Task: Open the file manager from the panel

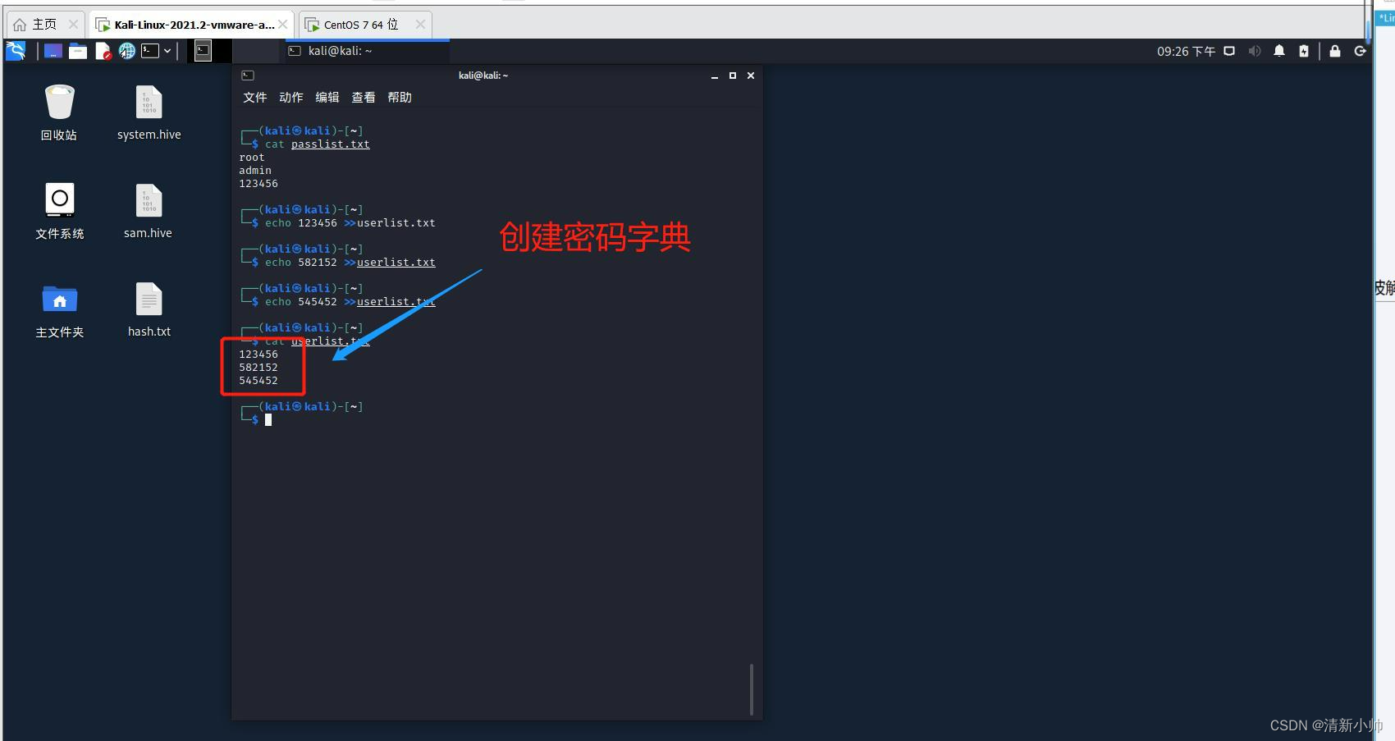Action: tap(77, 50)
